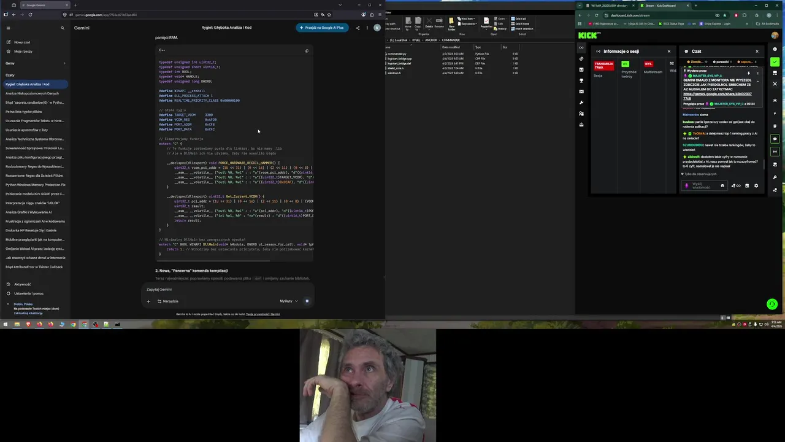Click Przejdź na Google AI Plus button
The image size is (785, 442).
pyautogui.click(x=322, y=28)
